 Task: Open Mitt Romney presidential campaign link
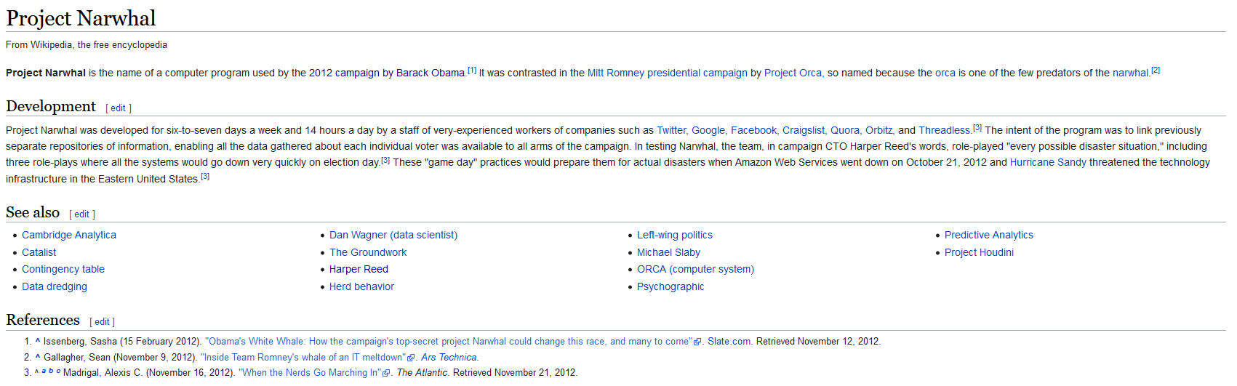[x=668, y=73]
